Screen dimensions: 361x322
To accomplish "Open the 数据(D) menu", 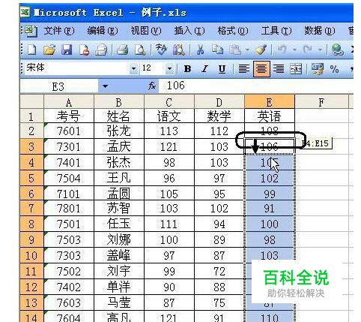I will click(319, 31).
